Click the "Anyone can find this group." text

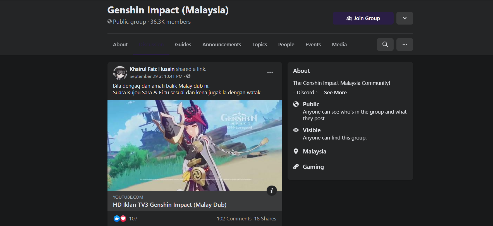click(335, 138)
